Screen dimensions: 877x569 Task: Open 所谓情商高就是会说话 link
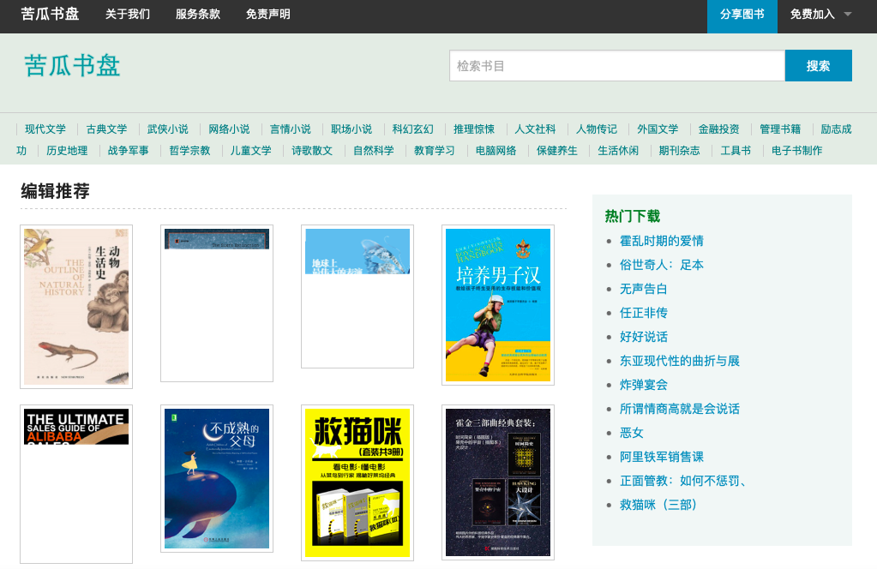tap(679, 409)
